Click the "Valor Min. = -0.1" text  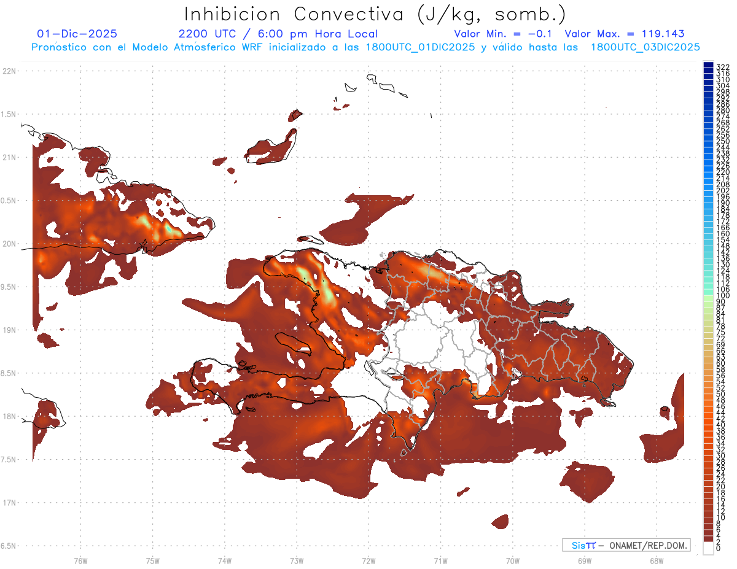(504, 34)
